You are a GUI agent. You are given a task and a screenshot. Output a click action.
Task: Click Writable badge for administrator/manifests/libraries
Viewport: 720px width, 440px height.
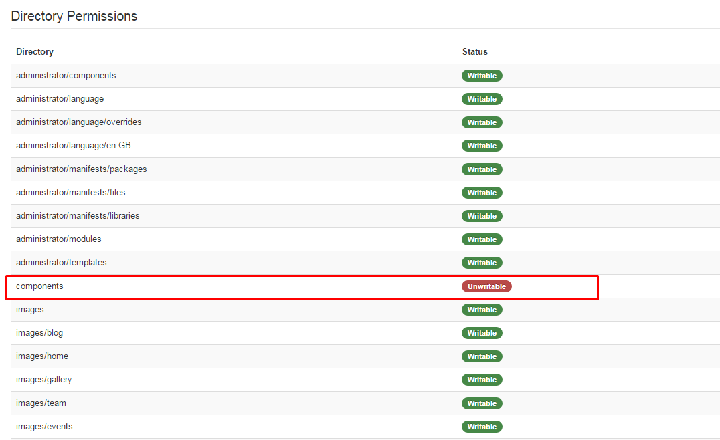(482, 216)
